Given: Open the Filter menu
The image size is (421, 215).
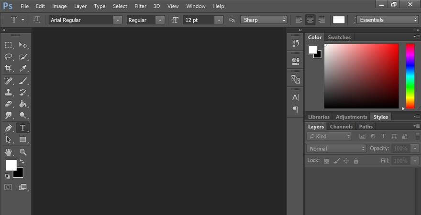Looking at the screenshot, I should click(x=141, y=6).
